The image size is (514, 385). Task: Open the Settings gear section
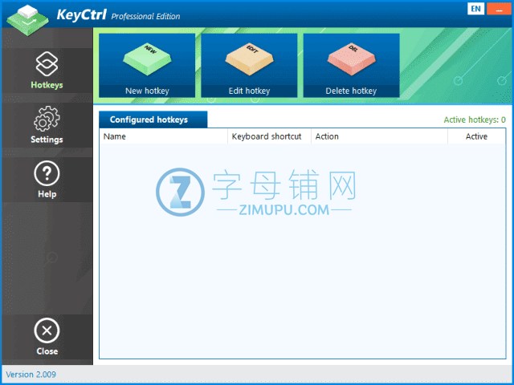click(x=47, y=125)
